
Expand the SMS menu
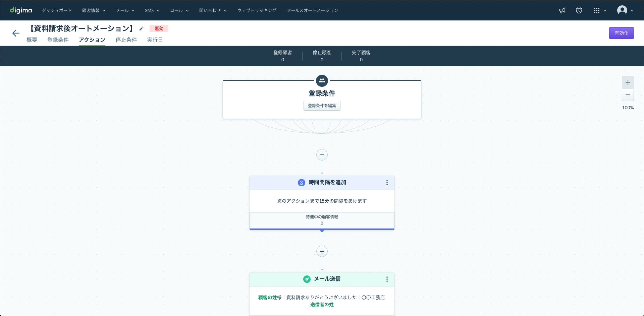point(152,10)
